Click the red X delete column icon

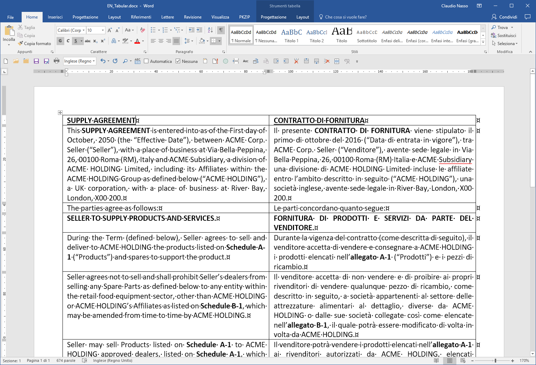click(296, 61)
